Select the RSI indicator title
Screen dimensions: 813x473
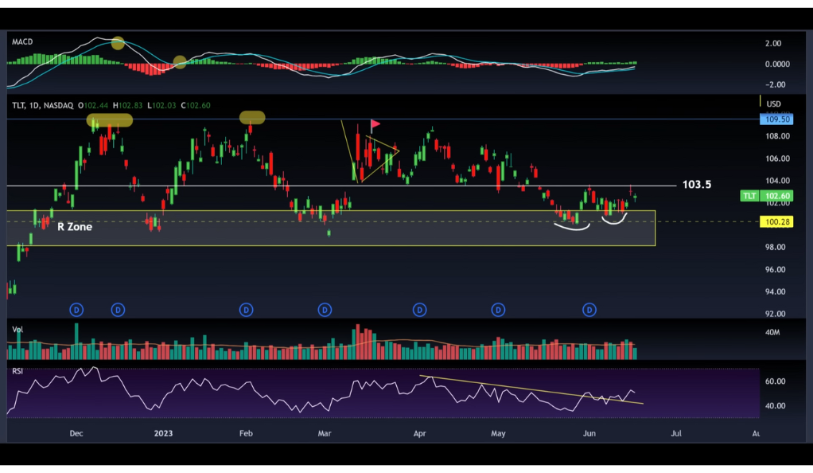pyautogui.click(x=18, y=371)
